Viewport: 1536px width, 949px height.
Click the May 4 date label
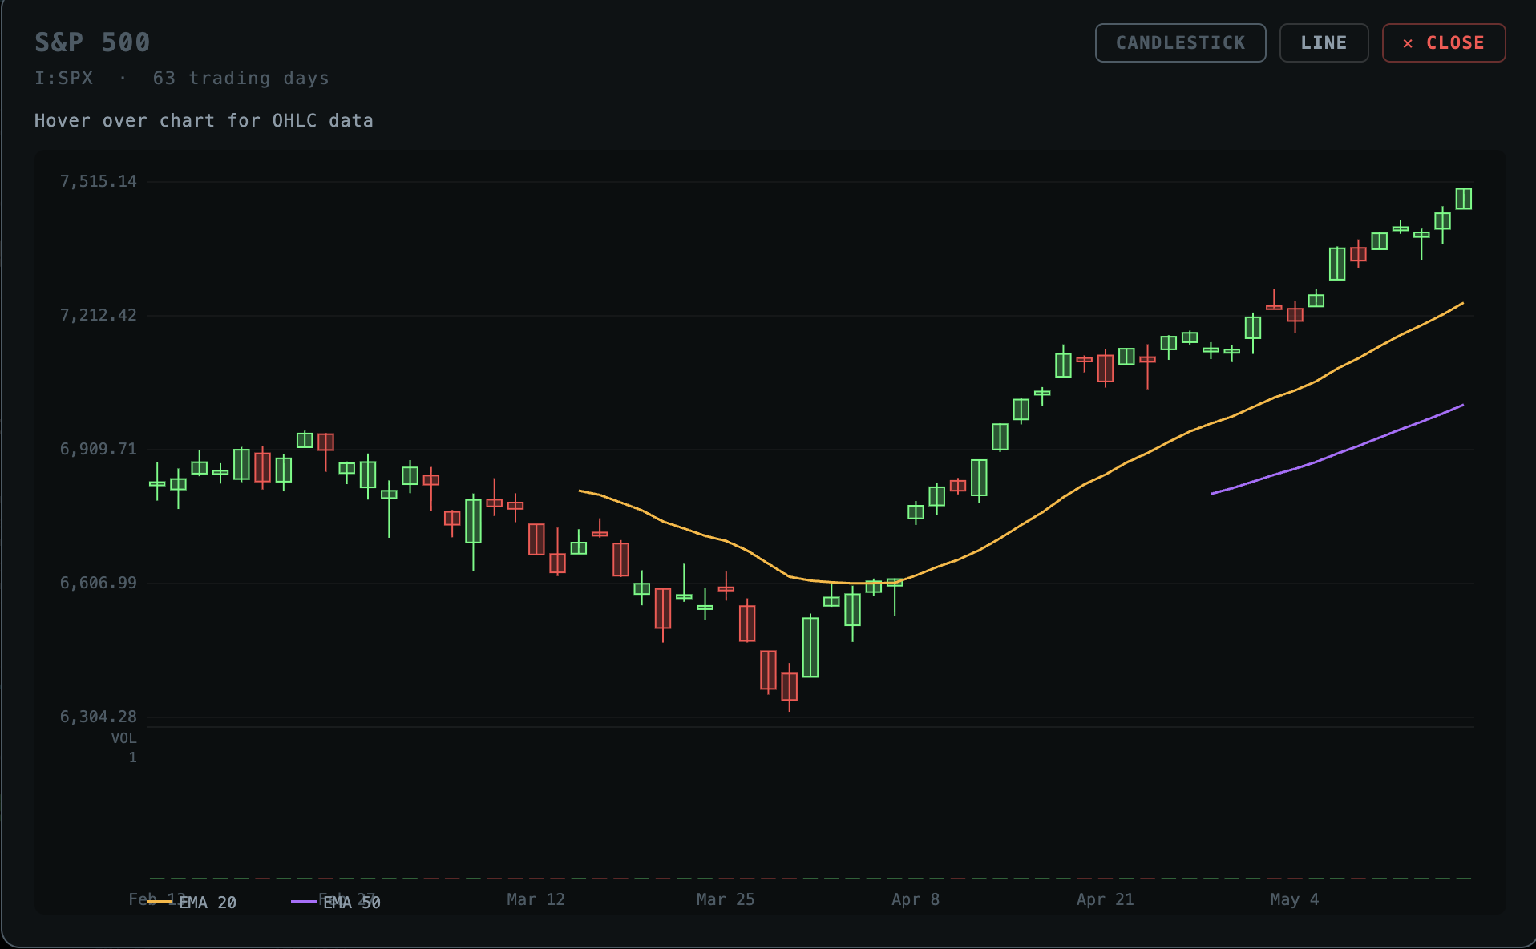click(x=1295, y=899)
